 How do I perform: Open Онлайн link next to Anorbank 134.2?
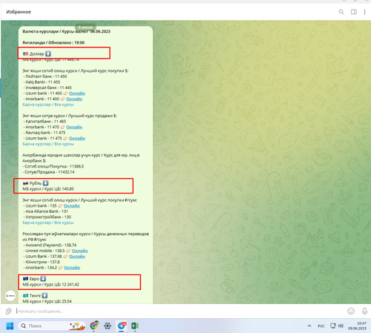pos(72,268)
